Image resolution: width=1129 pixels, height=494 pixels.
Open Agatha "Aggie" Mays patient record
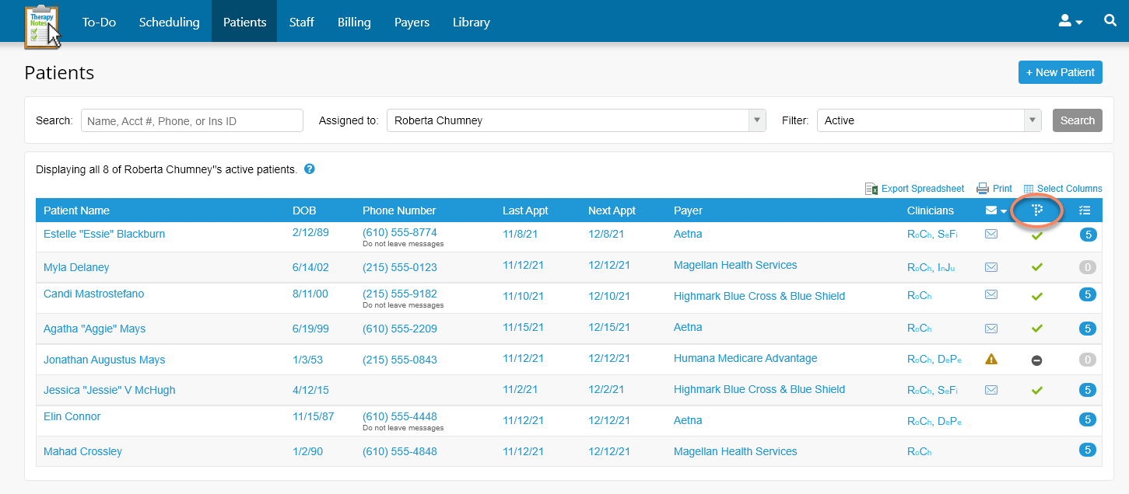point(94,329)
